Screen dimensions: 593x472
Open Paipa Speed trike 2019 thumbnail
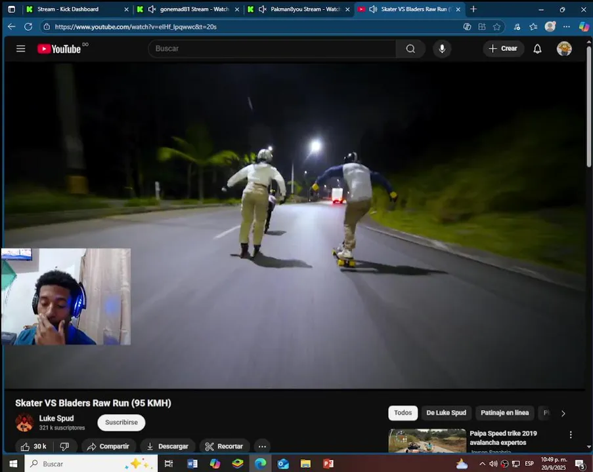[428, 441]
